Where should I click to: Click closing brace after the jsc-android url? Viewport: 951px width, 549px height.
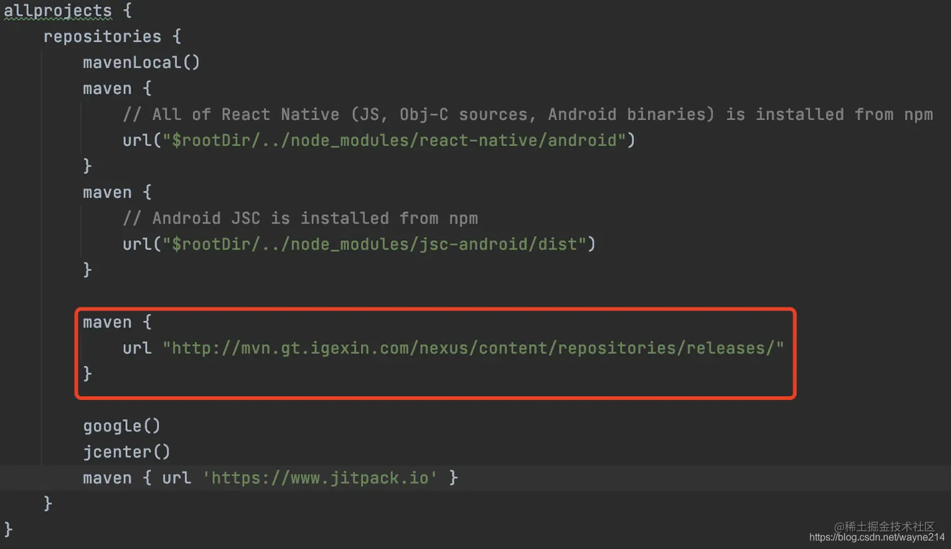[87, 270]
